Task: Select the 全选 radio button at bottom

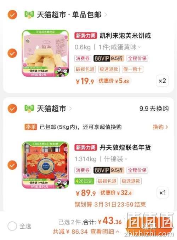Action: (12, 226)
